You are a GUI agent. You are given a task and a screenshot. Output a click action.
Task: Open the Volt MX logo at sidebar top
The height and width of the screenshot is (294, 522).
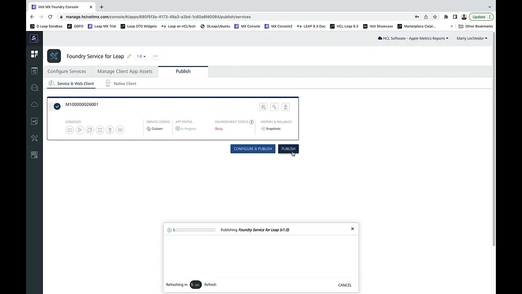coord(34,38)
